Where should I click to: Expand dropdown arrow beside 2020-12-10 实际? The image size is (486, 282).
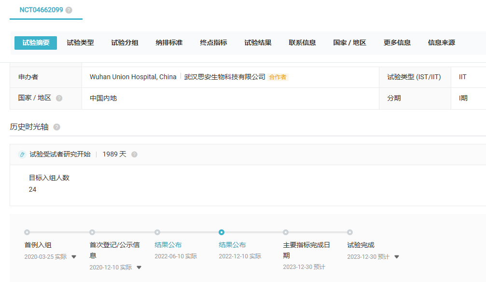pos(139,268)
